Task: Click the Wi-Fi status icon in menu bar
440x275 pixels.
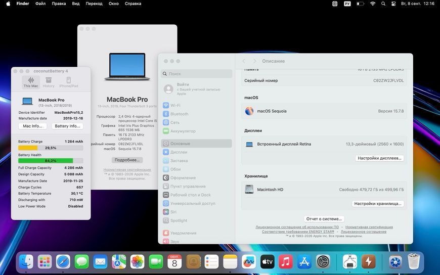Action: (x=373, y=4)
